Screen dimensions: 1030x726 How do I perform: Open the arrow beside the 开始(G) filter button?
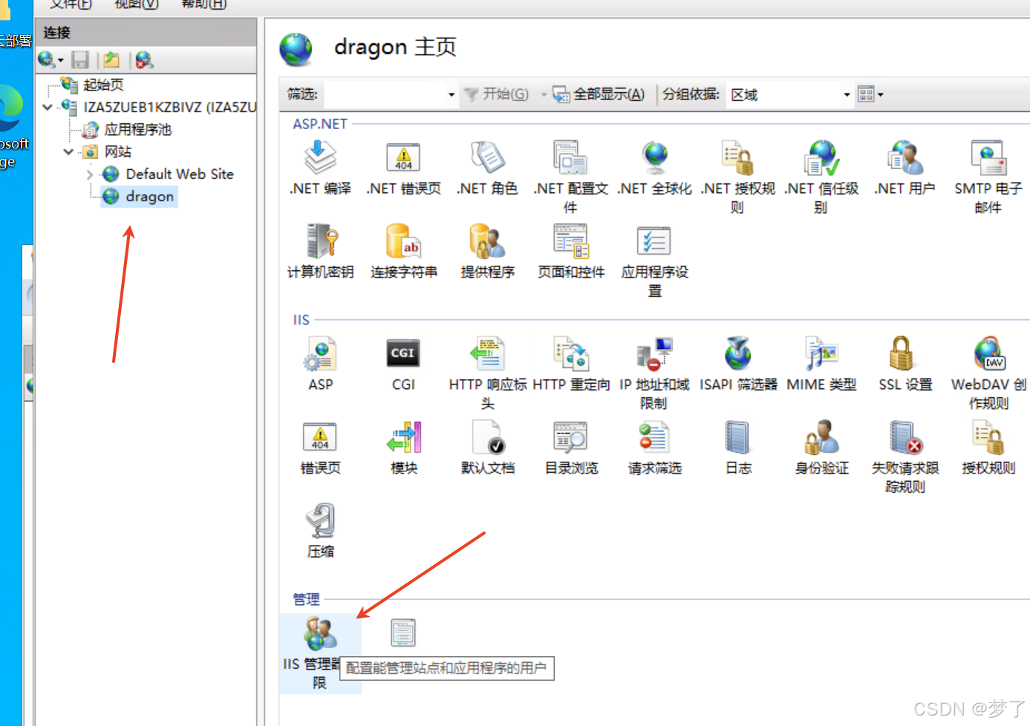[544, 94]
